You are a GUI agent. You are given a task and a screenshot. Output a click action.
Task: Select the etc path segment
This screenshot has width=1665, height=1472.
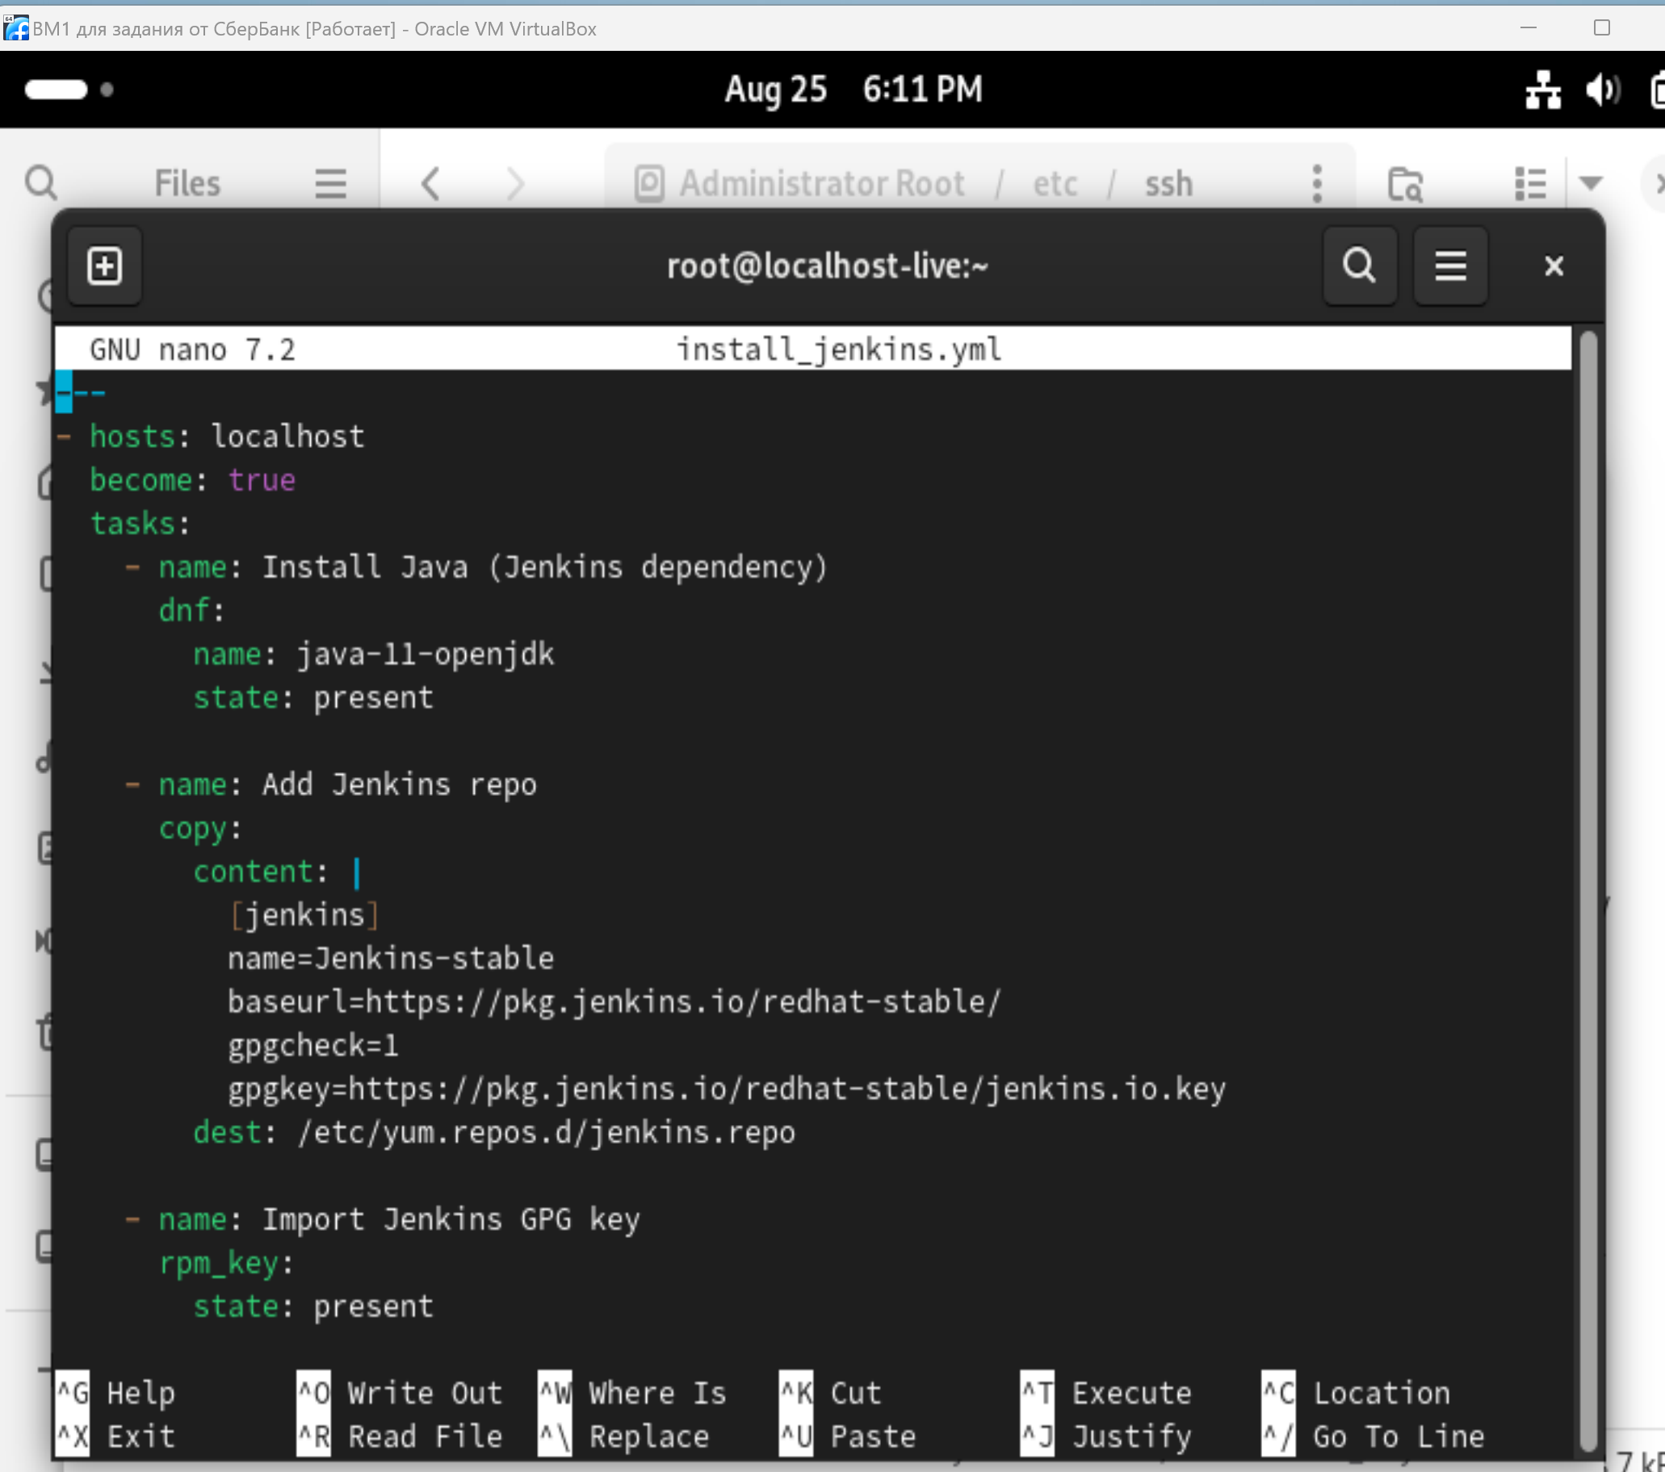tap(1055, 184)
